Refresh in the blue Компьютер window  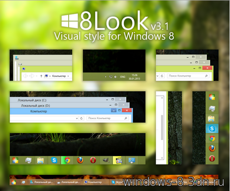click(x=81, y=118)
